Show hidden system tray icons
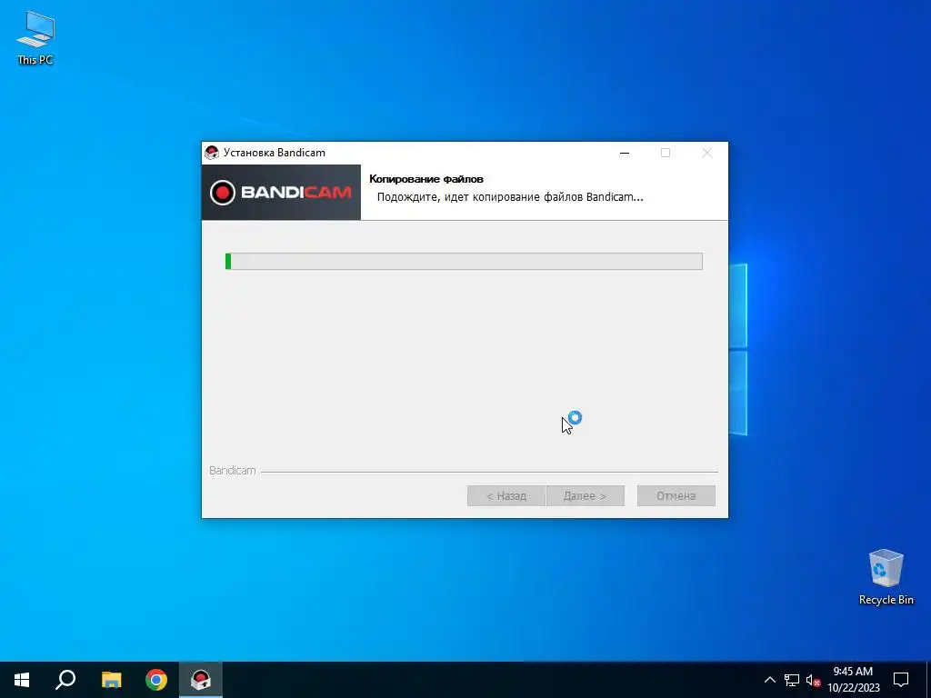Screen dimensions: 931x698 pyautogui.click(x=769, y=680)
